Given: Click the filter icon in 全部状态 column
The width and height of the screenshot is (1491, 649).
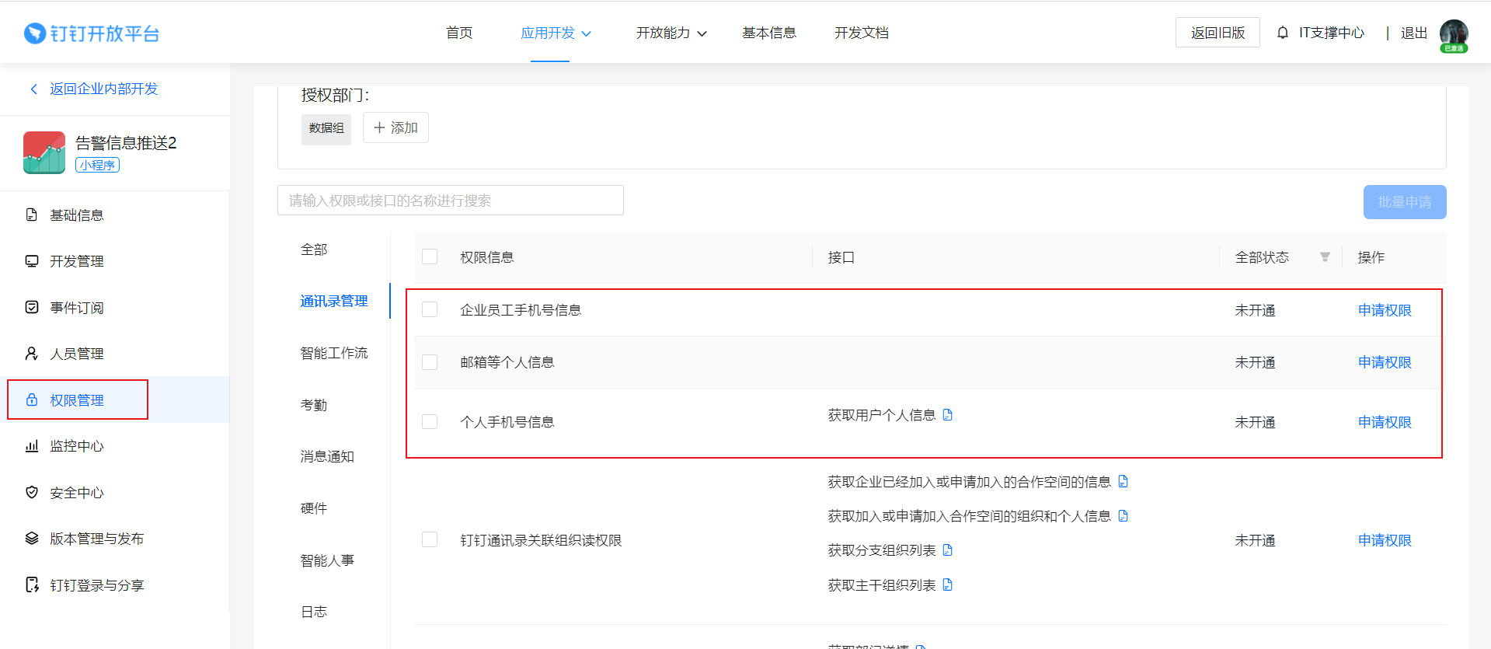Looking at the screenshot, I should (1325, 257).
